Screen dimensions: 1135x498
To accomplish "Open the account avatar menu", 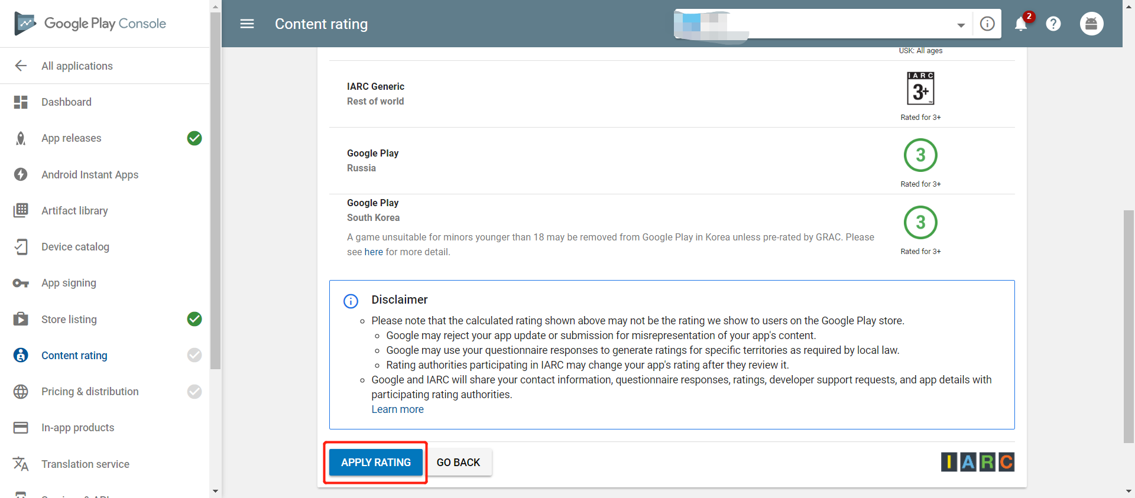I will 1091,24.
